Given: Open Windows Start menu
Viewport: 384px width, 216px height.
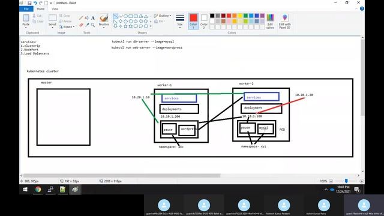Looking at the screenshot, I should (x=25, y=190).
